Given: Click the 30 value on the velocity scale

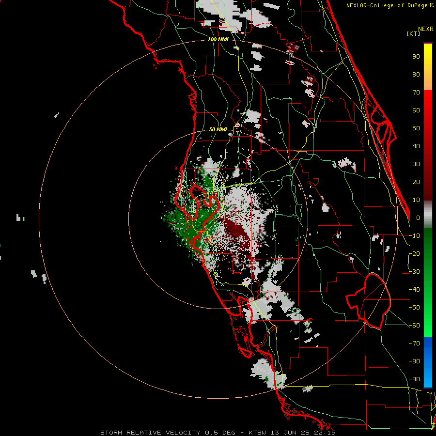Looking at the screenshot, I should [416, 164].
